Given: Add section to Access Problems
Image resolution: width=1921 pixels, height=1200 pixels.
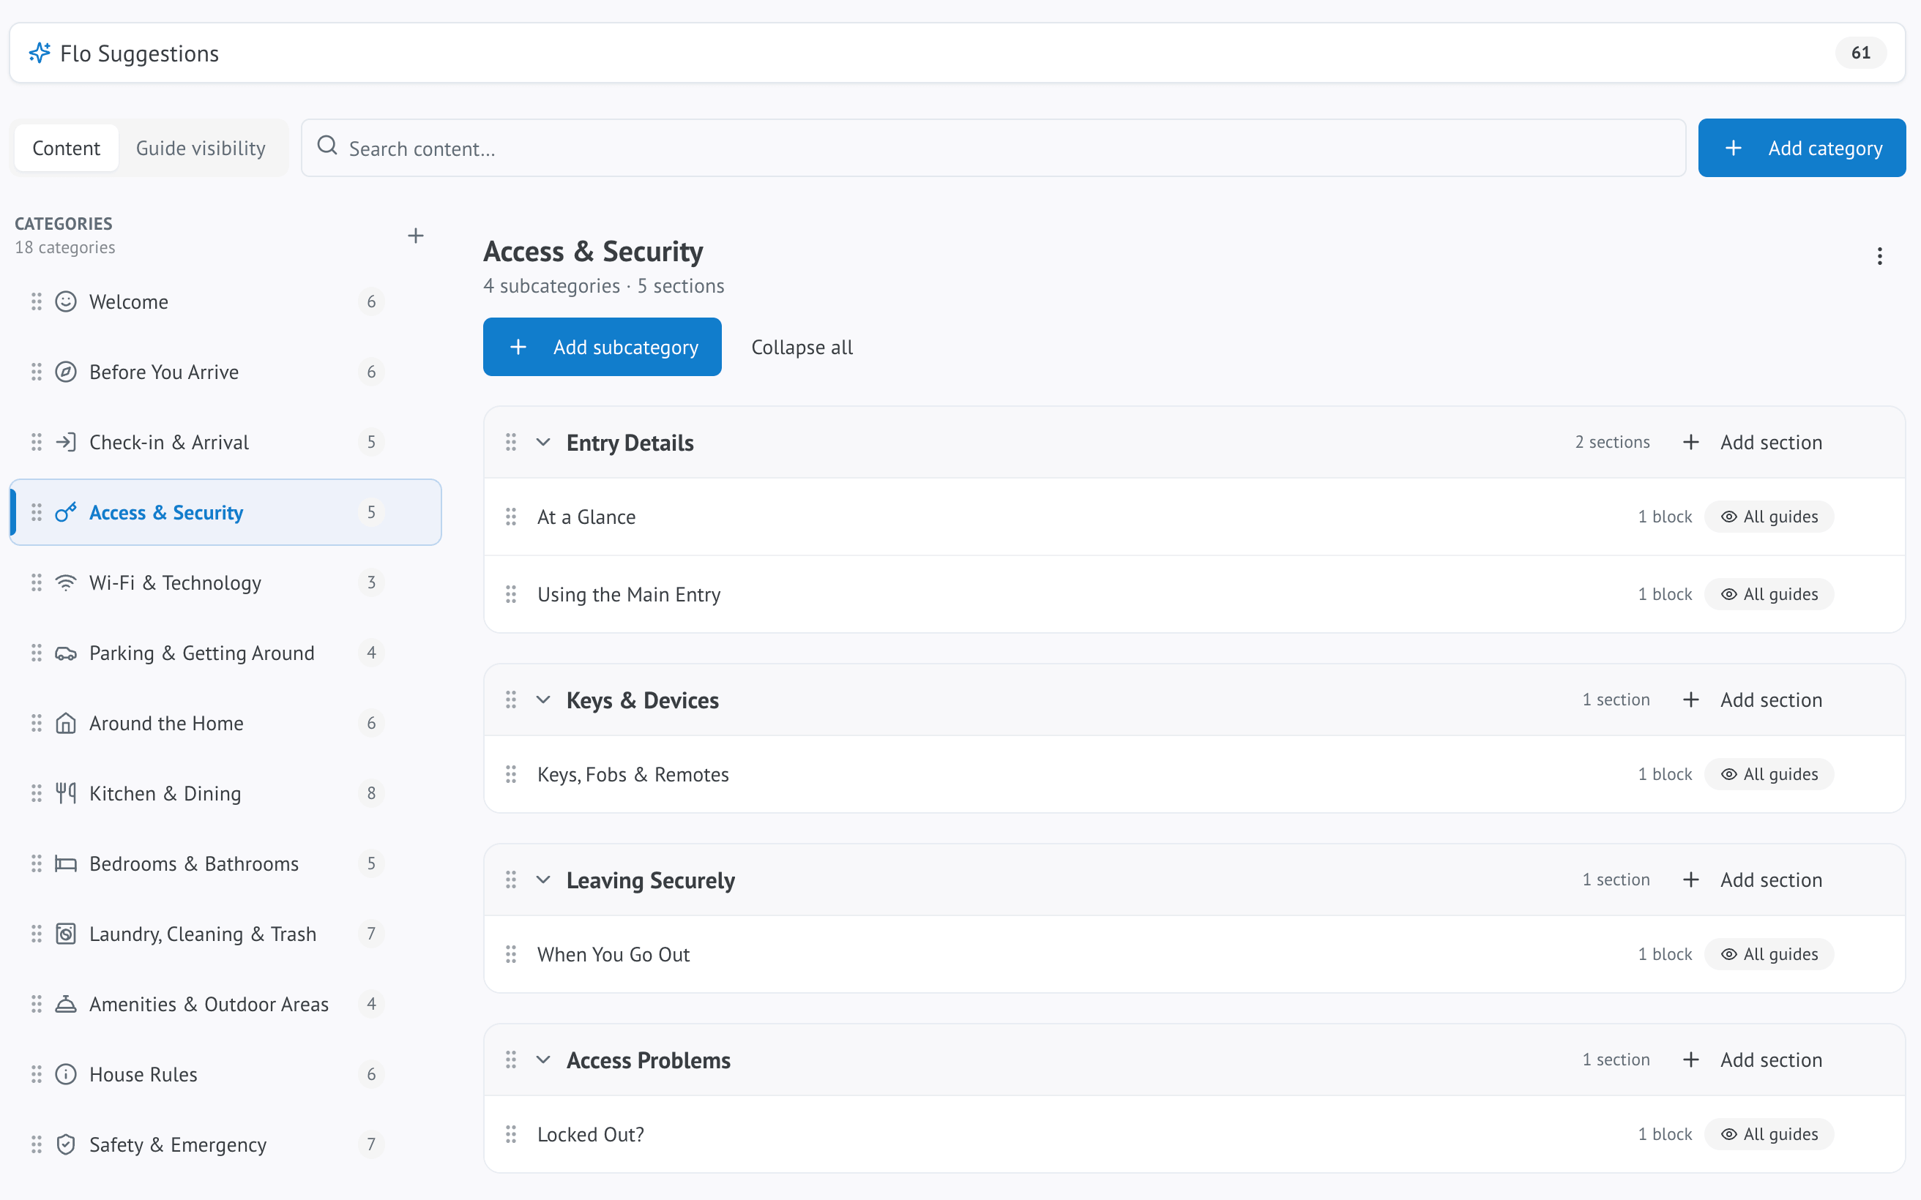Looking at the screenshot, I should pyautogui.click(x=1753, y=1060).
